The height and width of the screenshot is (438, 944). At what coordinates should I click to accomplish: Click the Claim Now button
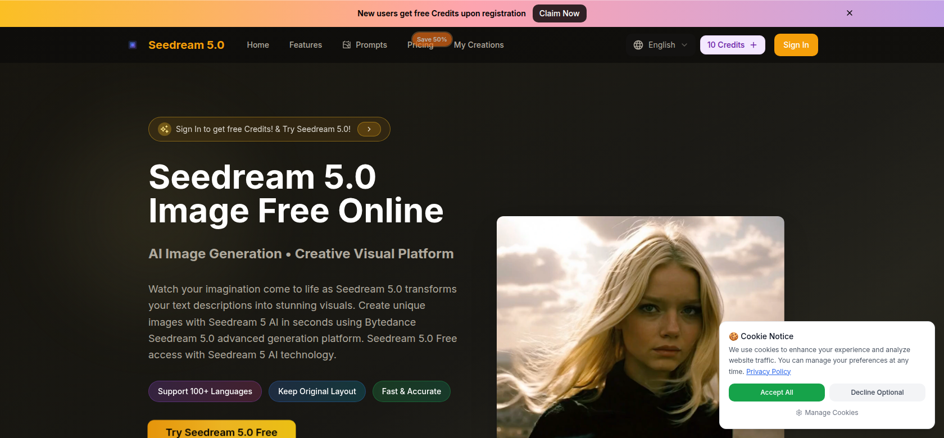point(559,13)
